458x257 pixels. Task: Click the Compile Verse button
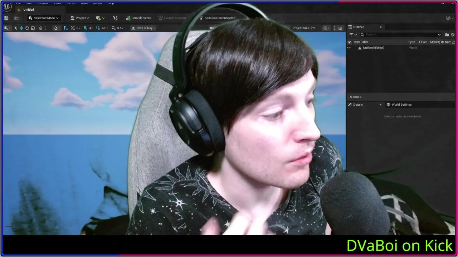click(x=138, y=18)
